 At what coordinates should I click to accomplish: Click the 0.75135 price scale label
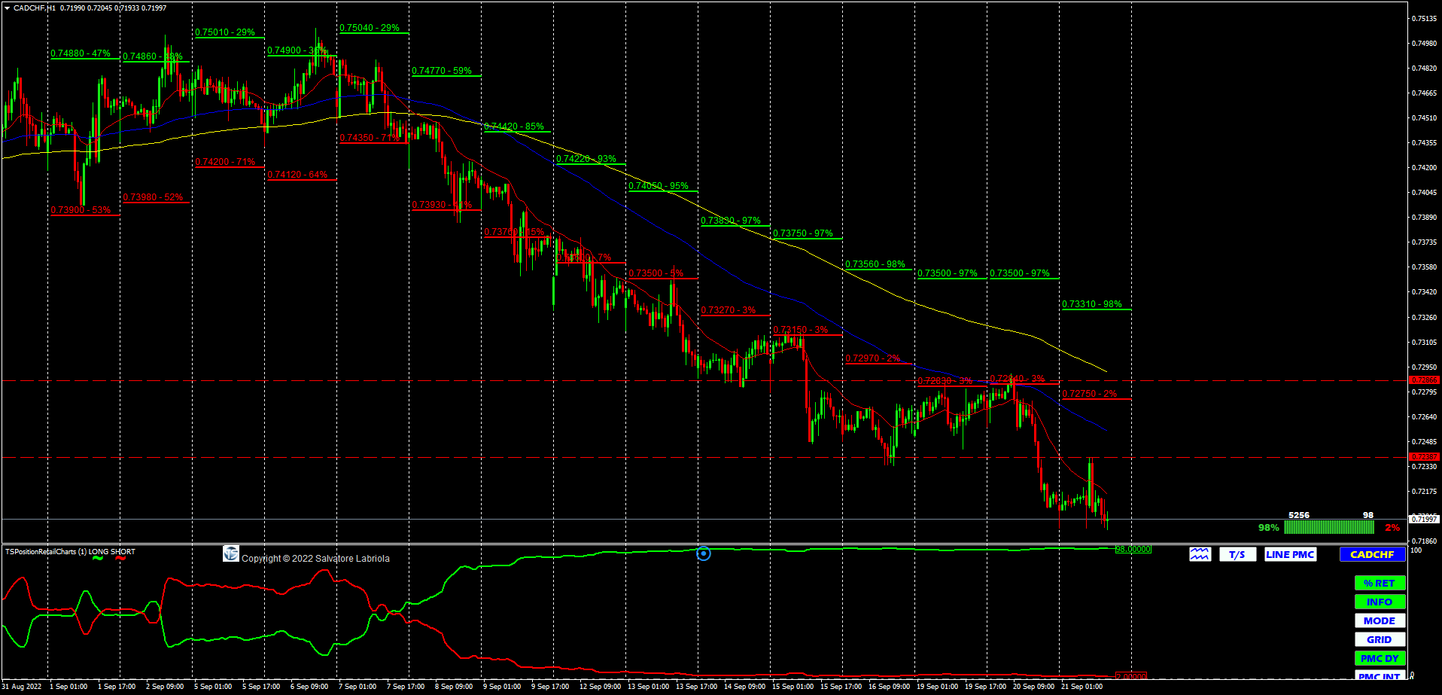click(x=1424, y=18)
